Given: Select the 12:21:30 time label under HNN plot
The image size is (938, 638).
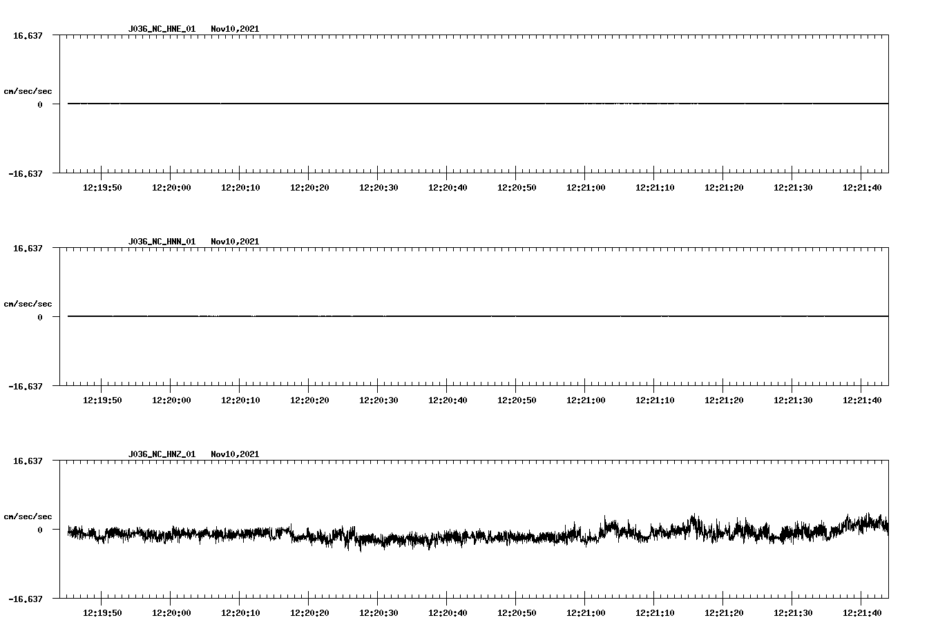Looking at the screenshot, I should point(793,400).
